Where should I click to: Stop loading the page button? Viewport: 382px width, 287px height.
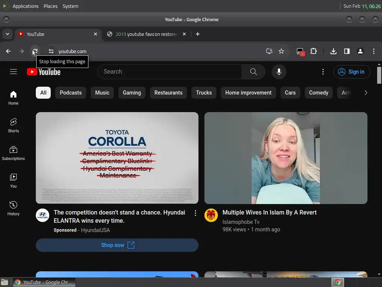pos(35,51)
